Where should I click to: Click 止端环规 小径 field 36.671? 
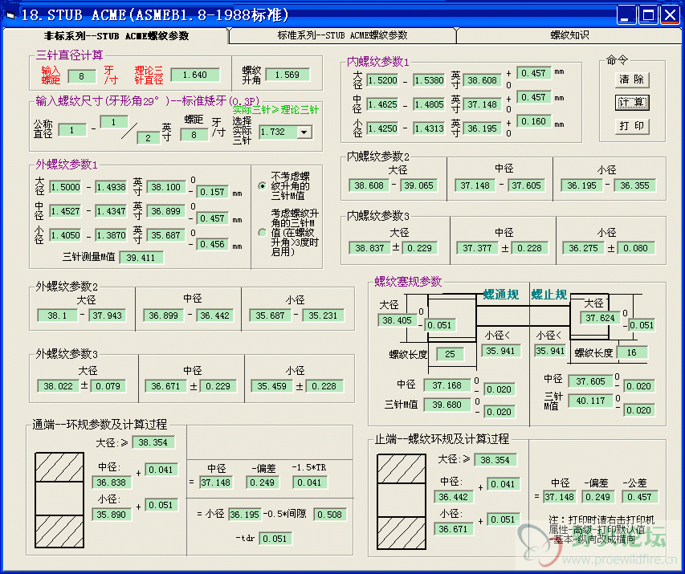click(454, 529)
